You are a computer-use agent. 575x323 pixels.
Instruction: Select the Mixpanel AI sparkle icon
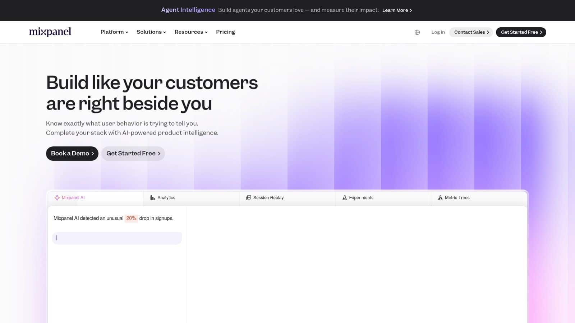coord(57,198)
